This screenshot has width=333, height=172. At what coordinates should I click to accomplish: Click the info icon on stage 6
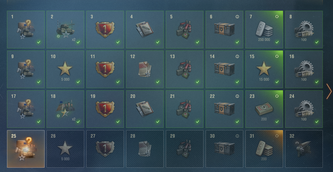coord(237,17)
